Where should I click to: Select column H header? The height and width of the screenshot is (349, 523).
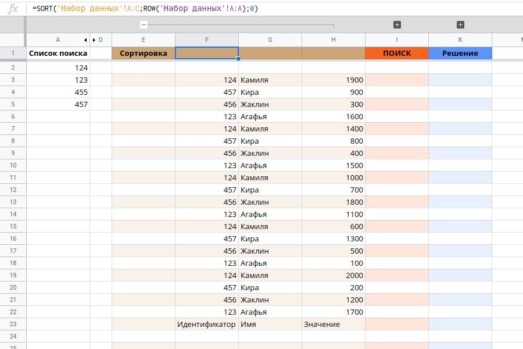tap(334, 40)
